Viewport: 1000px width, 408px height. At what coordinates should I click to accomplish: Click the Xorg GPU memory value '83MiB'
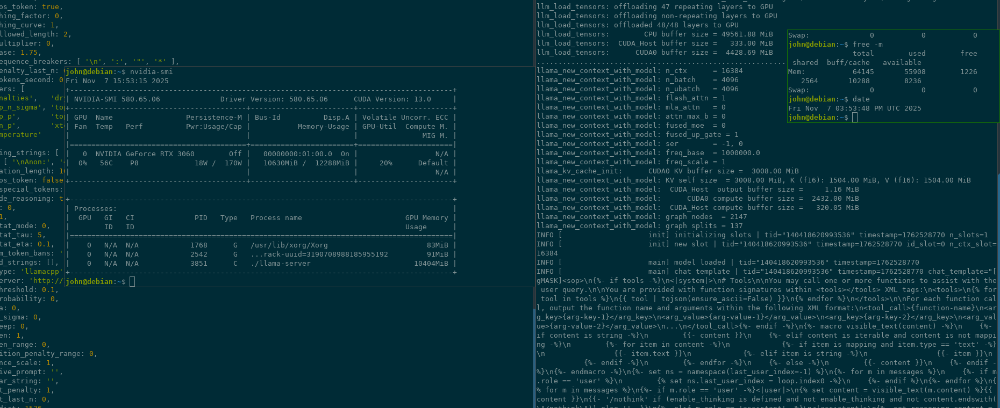pyautogui.click(x=438, y=245)
